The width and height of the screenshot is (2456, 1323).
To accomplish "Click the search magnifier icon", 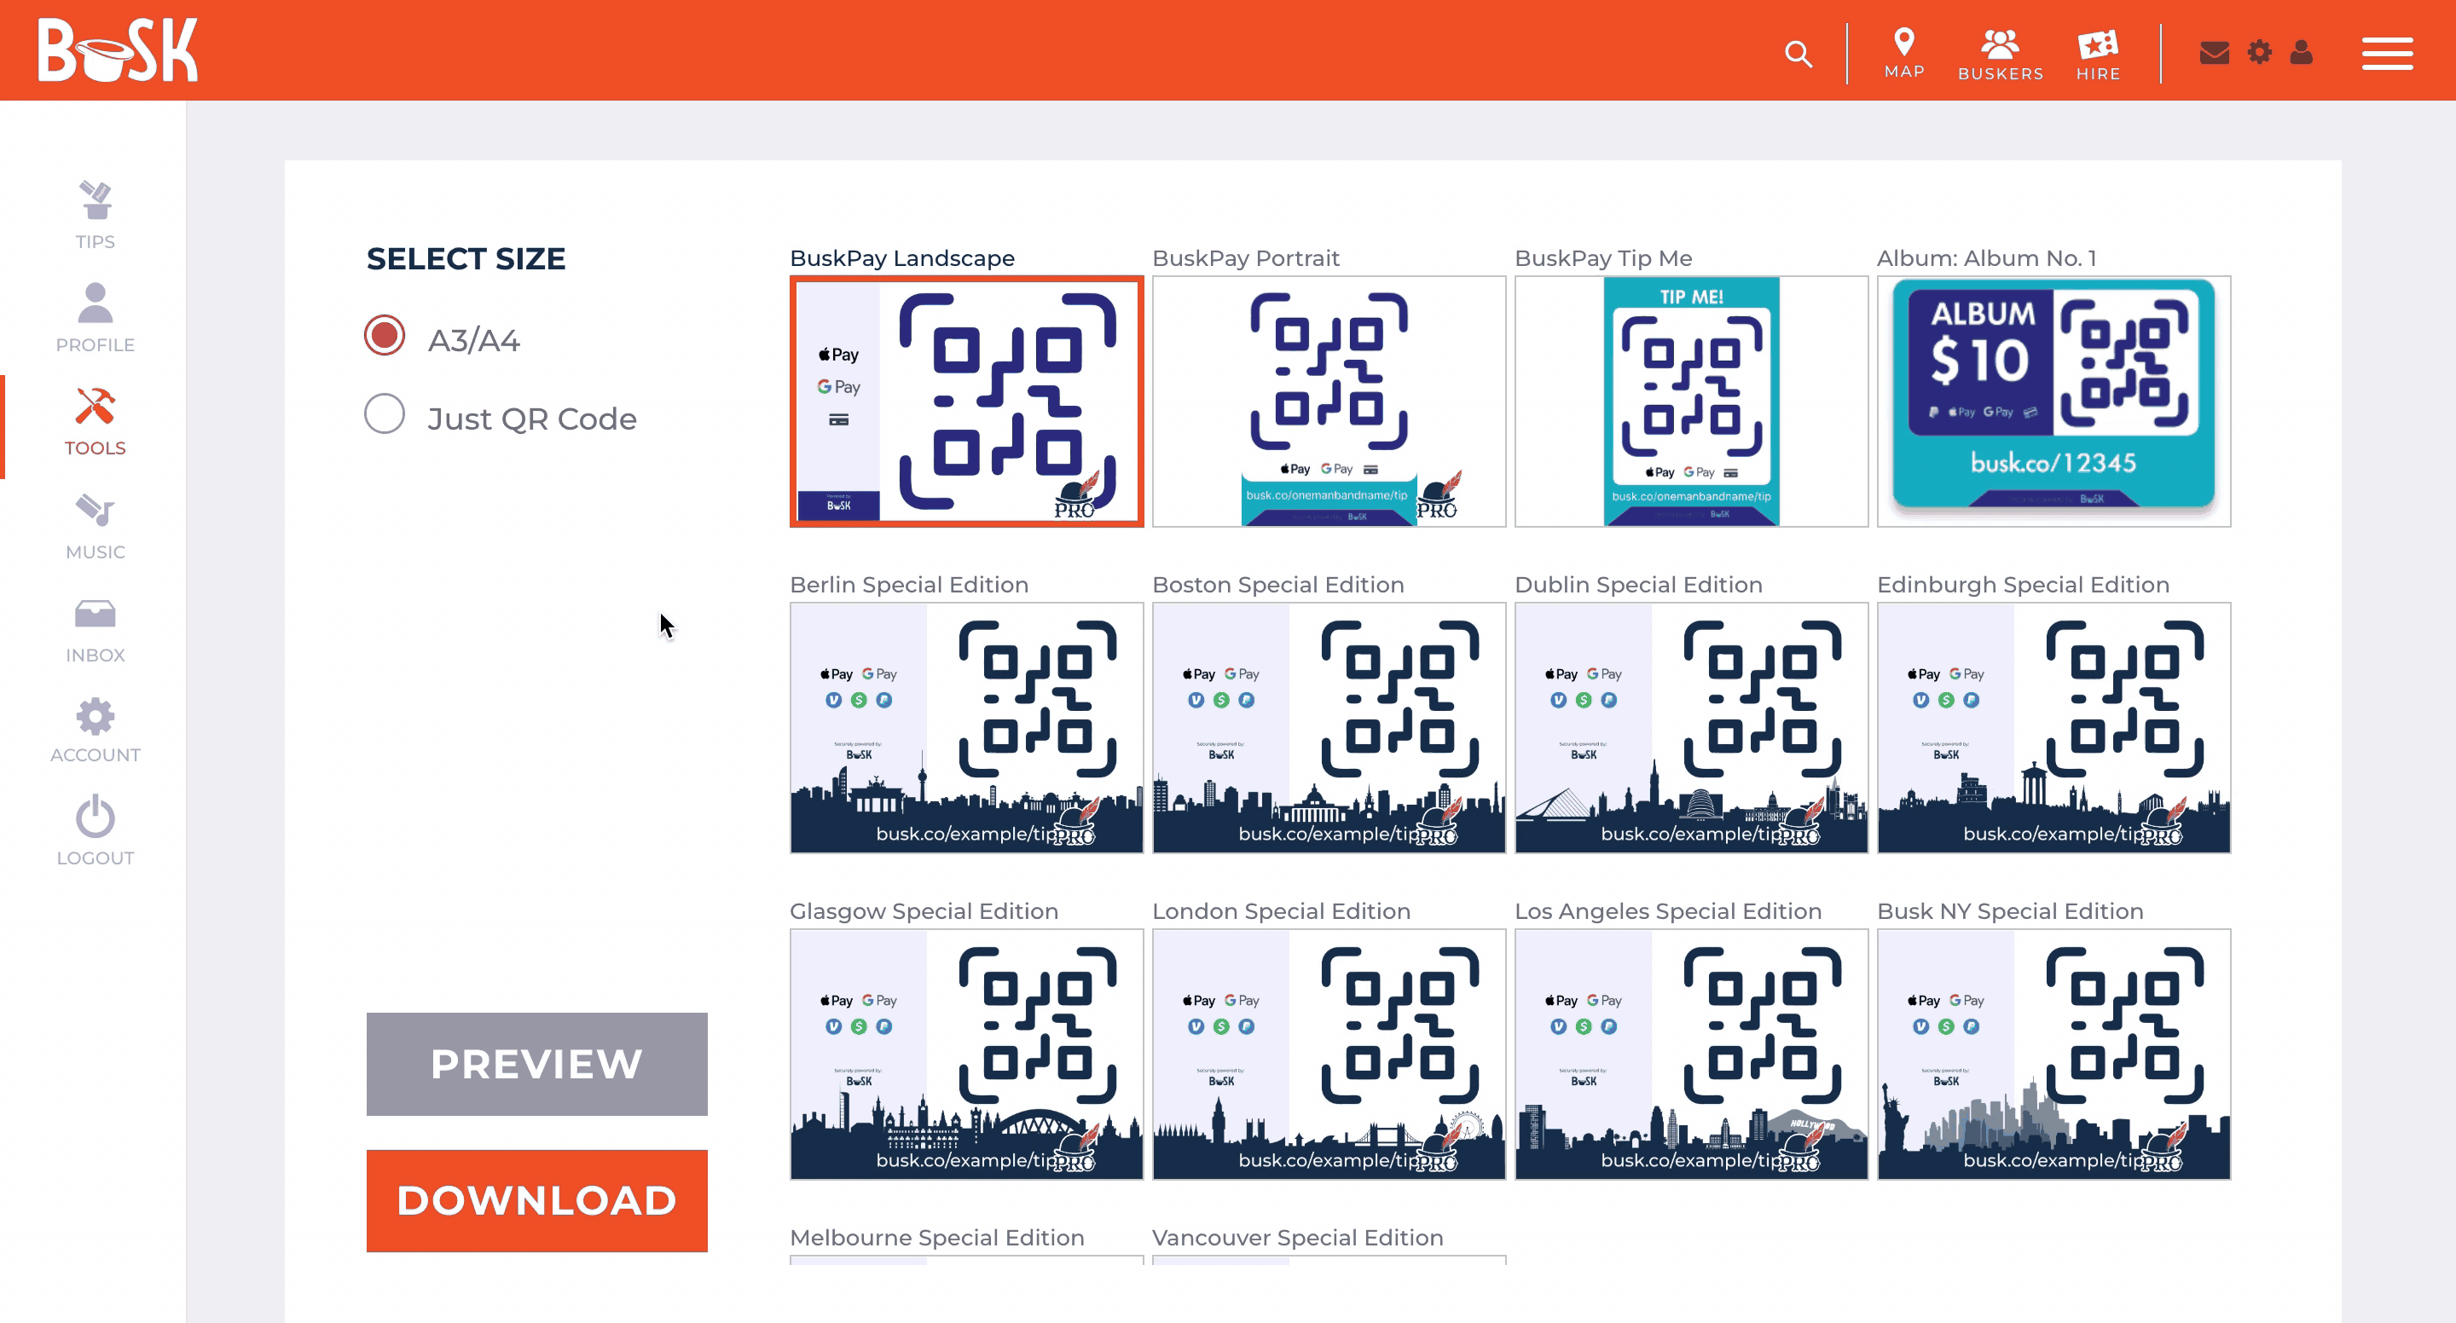I will pyautogui.click(x=1797, y=54).
